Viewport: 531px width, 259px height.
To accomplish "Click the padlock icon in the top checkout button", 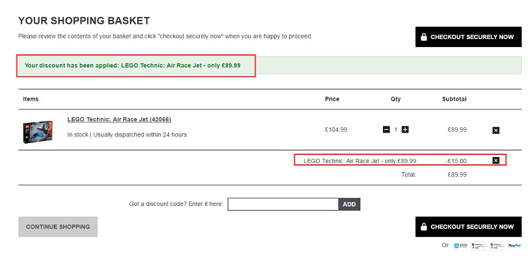I will pos(423,37).
